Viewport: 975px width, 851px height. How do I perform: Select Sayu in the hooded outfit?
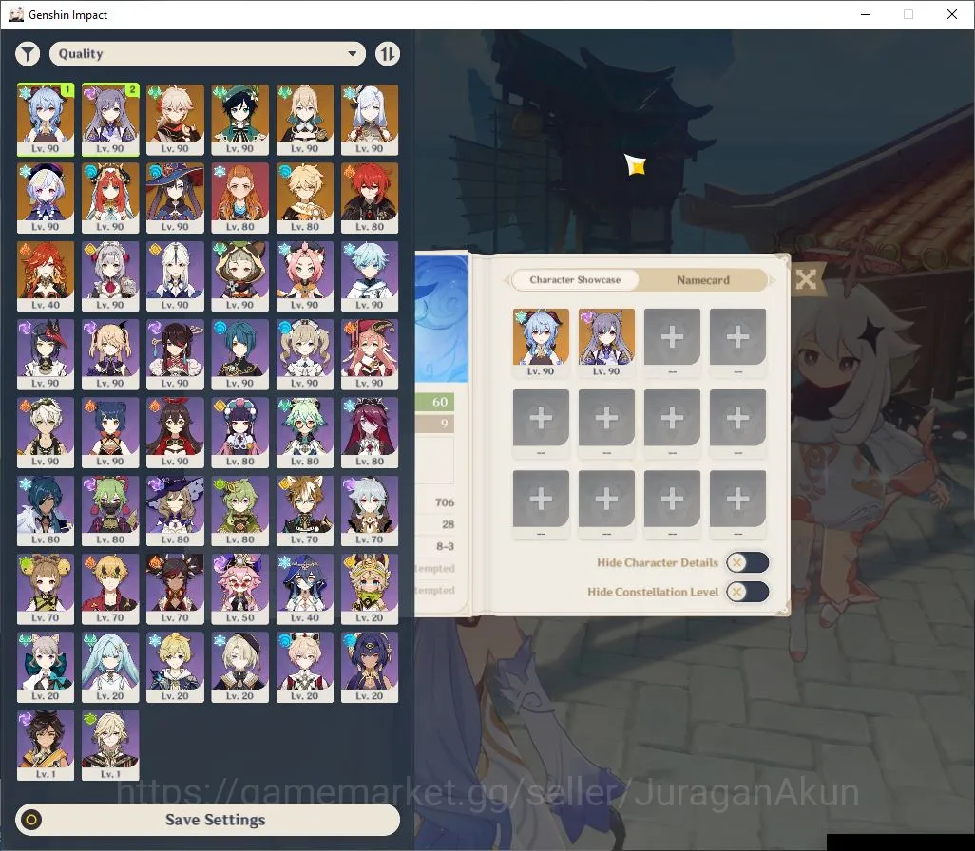pos(239,276)
